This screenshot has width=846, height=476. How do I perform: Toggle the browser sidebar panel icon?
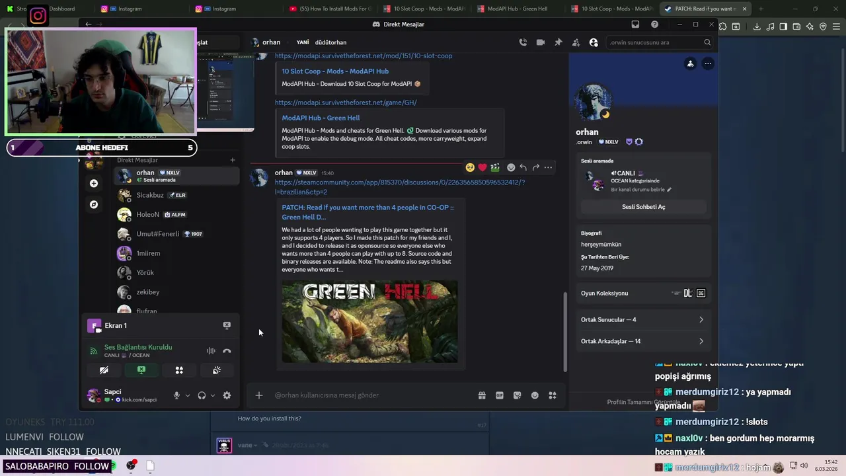783,26
